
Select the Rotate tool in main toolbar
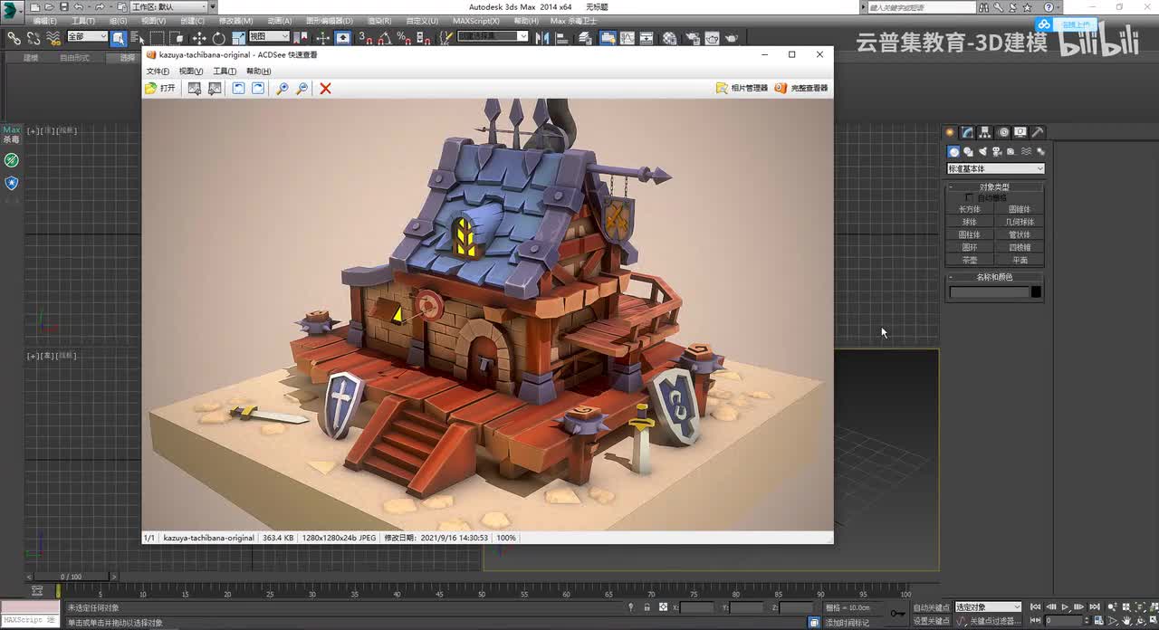218,38
